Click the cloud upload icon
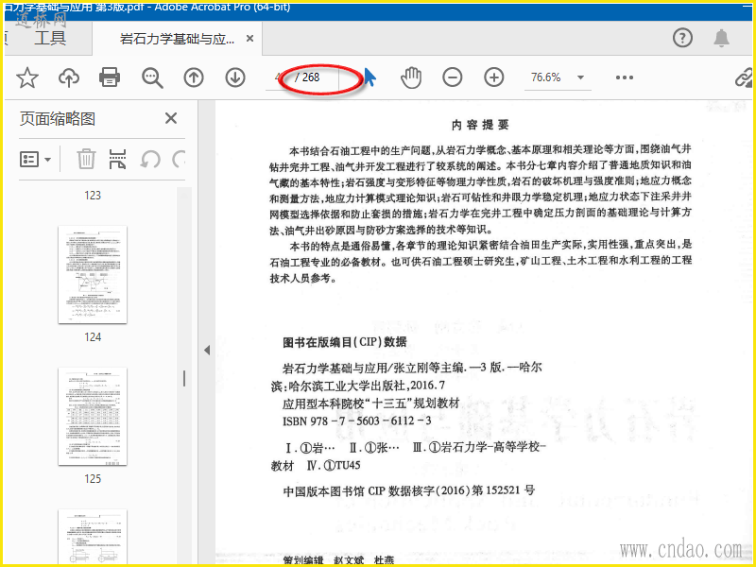The height and width of the screenshot is (567, 756). 69,77
